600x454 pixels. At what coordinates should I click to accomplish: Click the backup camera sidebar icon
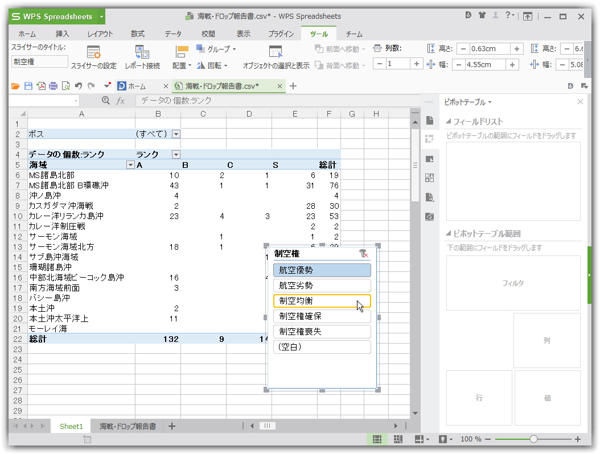coord(429,217)
